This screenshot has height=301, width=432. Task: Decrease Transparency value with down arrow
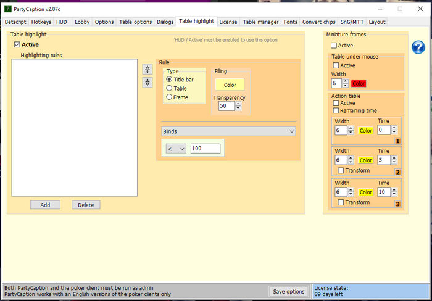click(238, 108)
